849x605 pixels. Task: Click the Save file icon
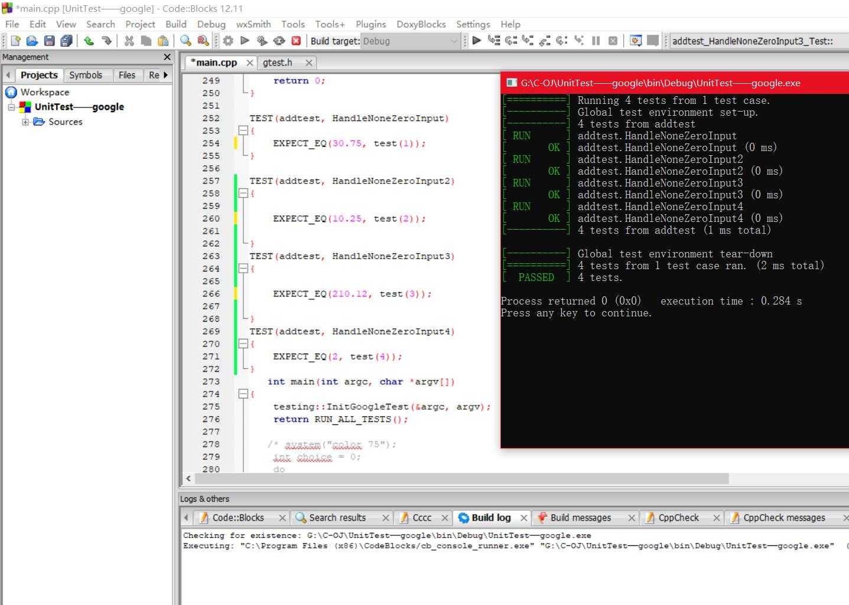coord(50,41)
